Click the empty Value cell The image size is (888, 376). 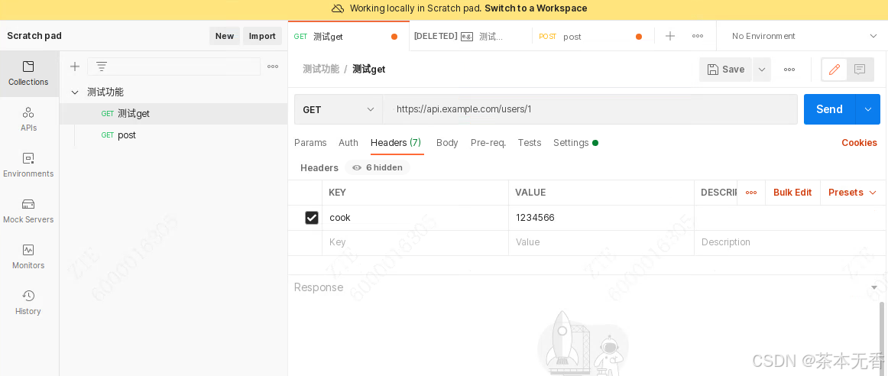601,242
